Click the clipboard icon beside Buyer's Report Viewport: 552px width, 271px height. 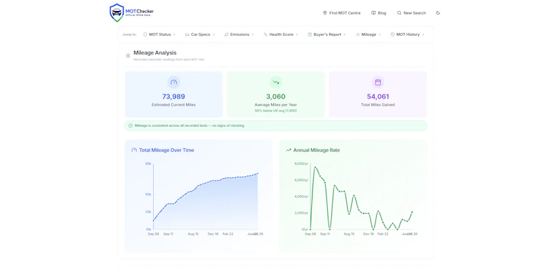(310, 34)
